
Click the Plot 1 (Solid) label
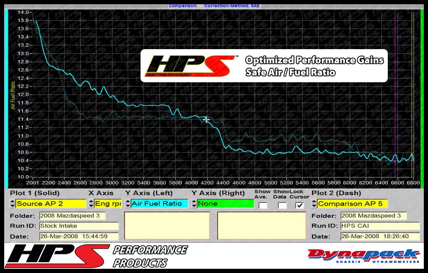pos(35,193)
